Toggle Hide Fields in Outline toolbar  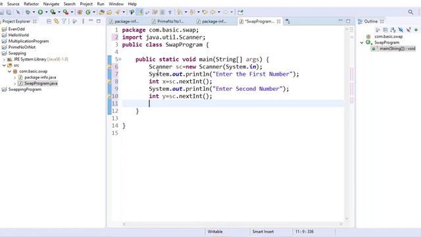[401, 30]
